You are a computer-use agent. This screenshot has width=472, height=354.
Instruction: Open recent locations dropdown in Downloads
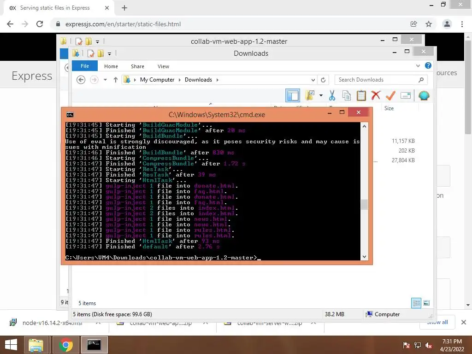pos(105,80)
